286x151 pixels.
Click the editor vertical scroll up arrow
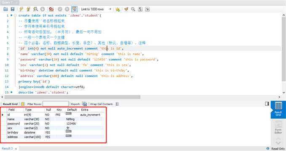click(284, 16)
